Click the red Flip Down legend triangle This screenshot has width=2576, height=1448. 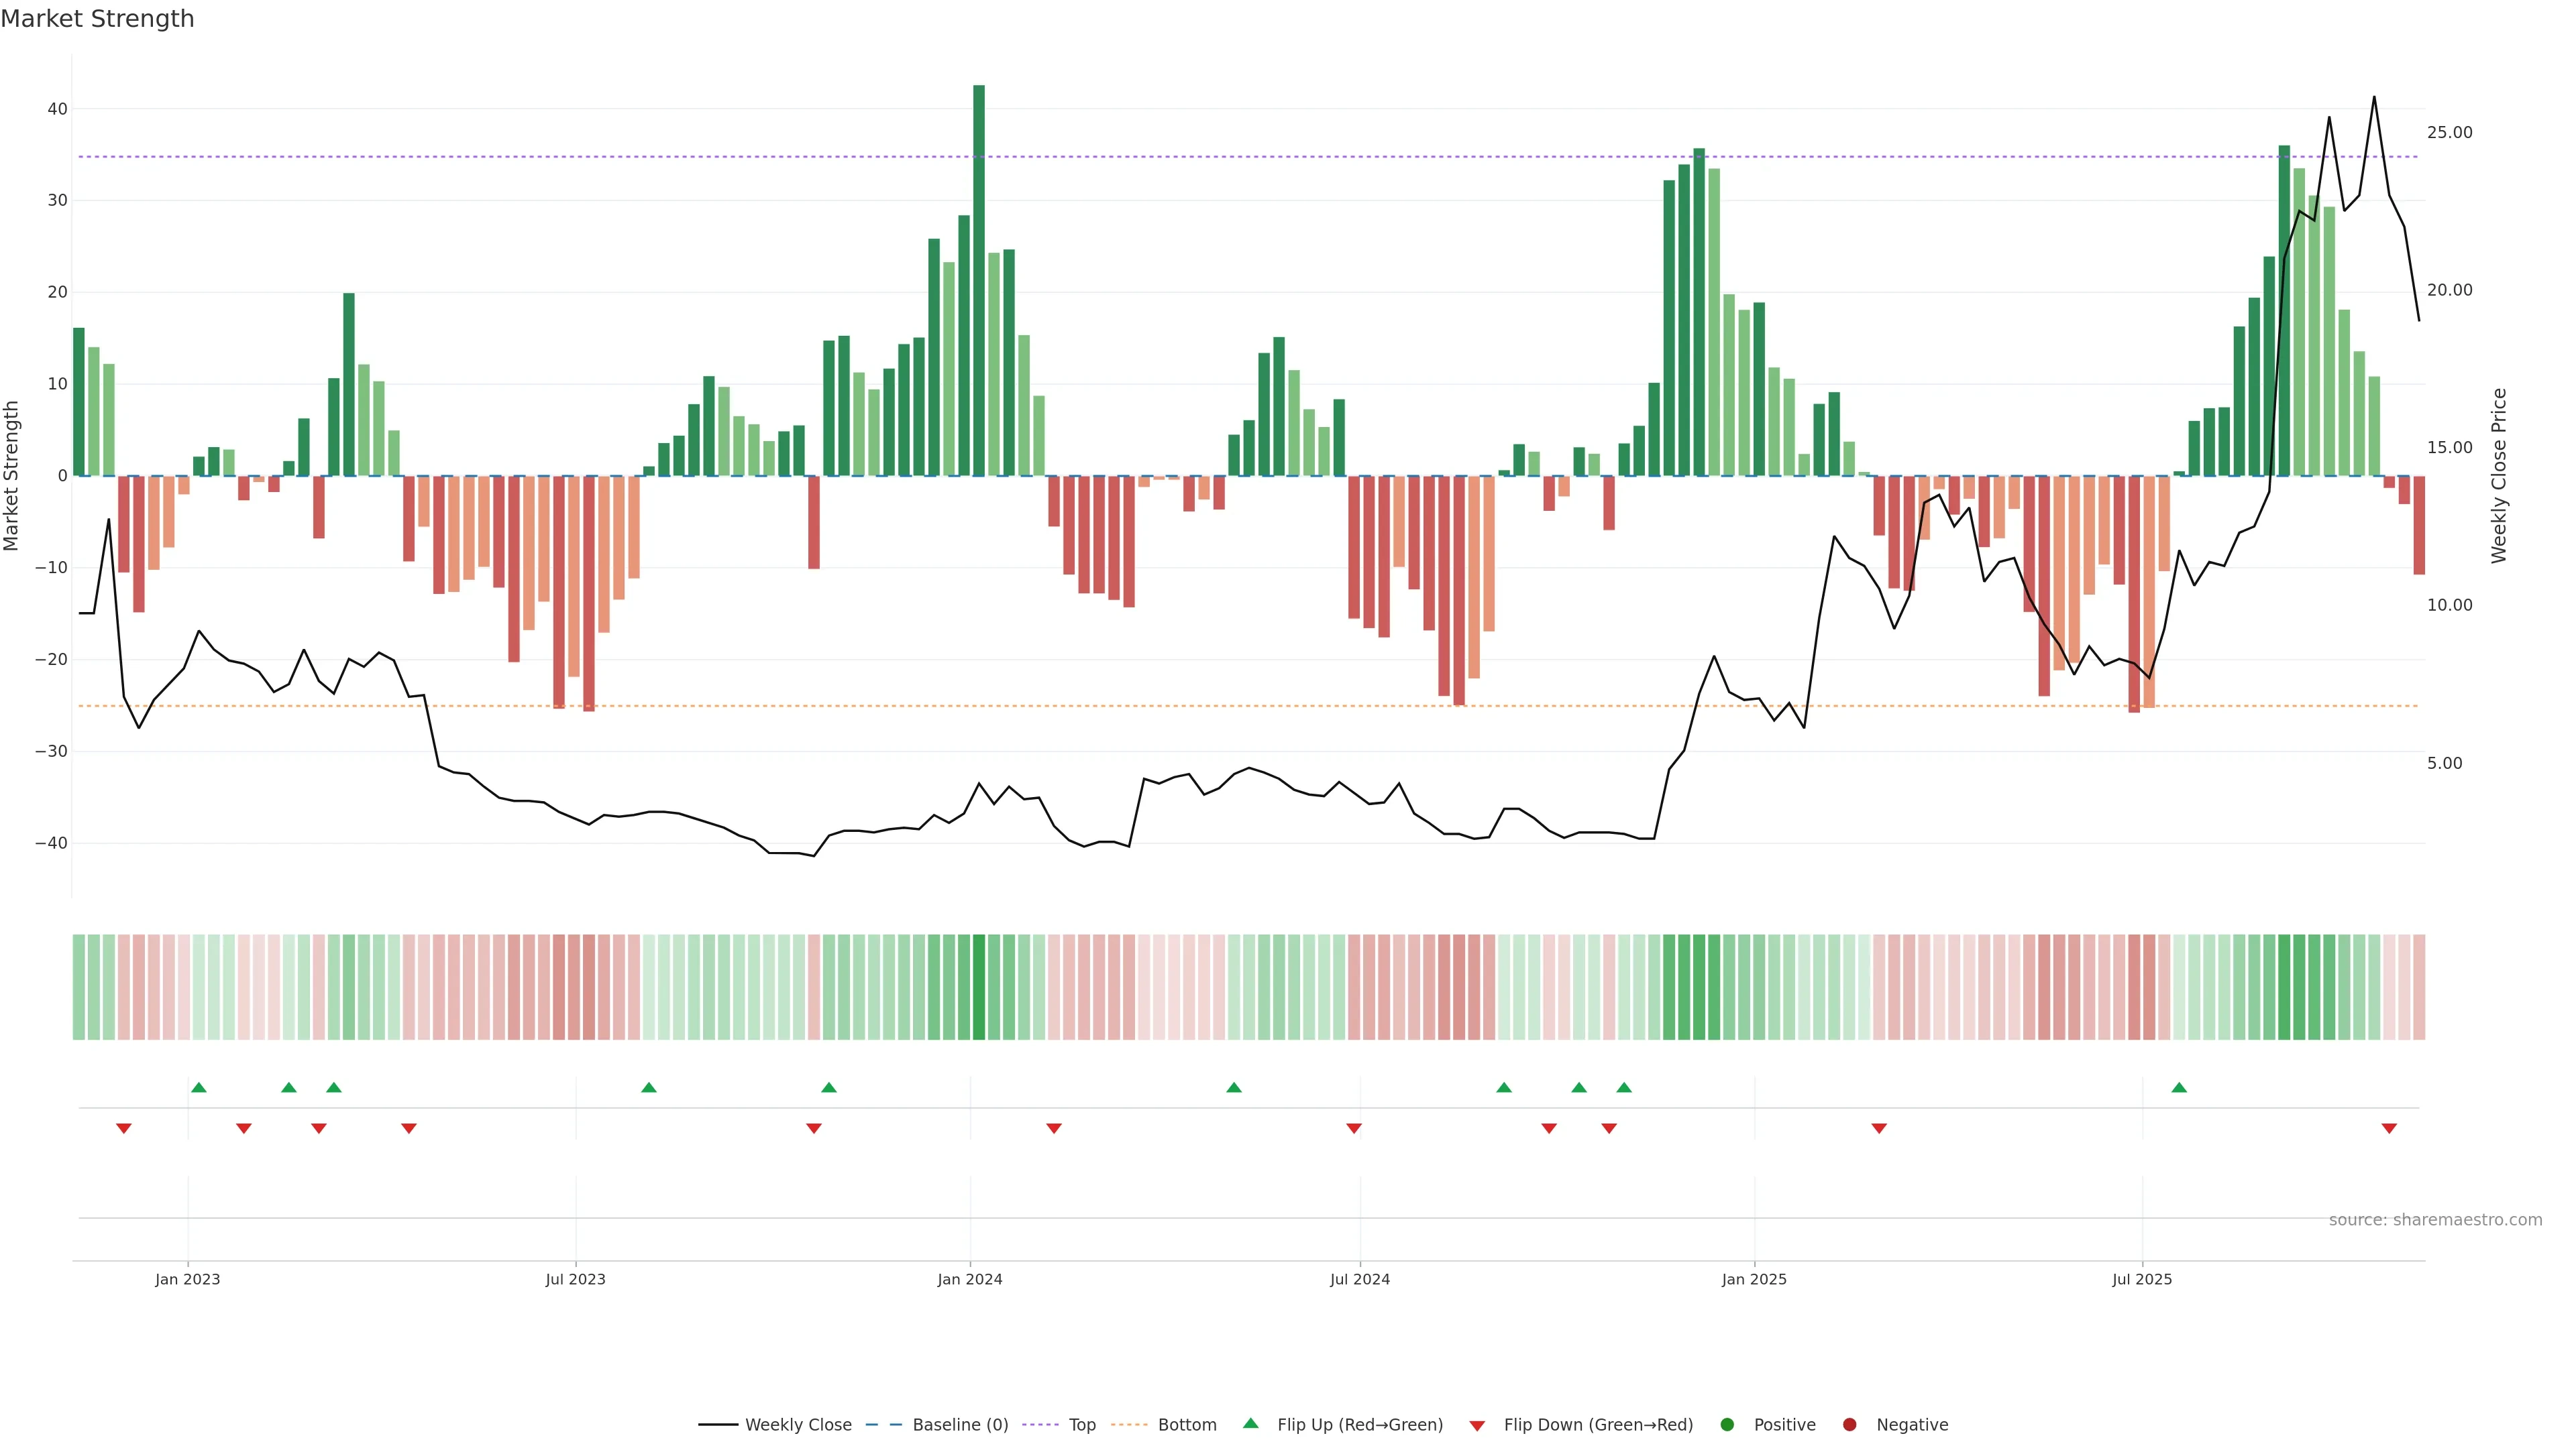point(1477,1426)
